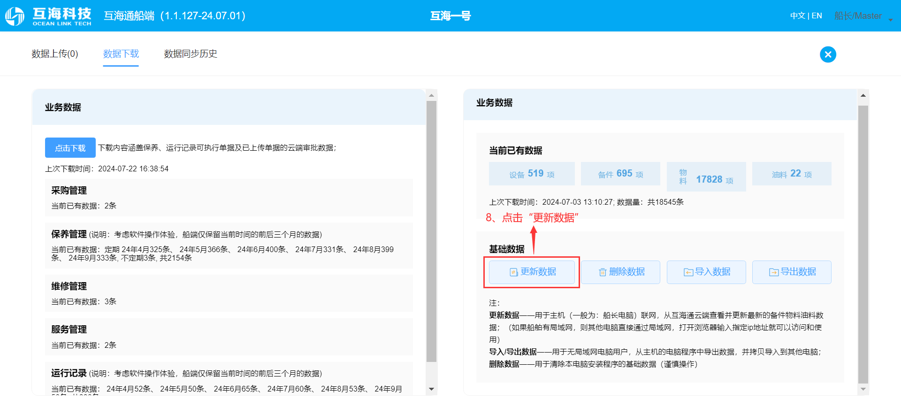Click the 导入数据 button
The image size is (901, 407).
tap(706, 272)
